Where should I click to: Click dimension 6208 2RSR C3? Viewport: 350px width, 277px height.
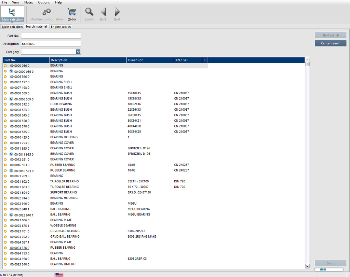pyautogui.click(x=137, y=259)
